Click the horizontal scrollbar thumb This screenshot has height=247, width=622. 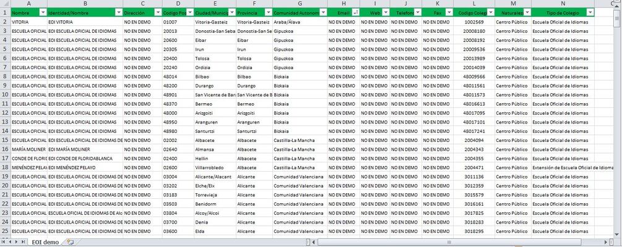(449, 242)
